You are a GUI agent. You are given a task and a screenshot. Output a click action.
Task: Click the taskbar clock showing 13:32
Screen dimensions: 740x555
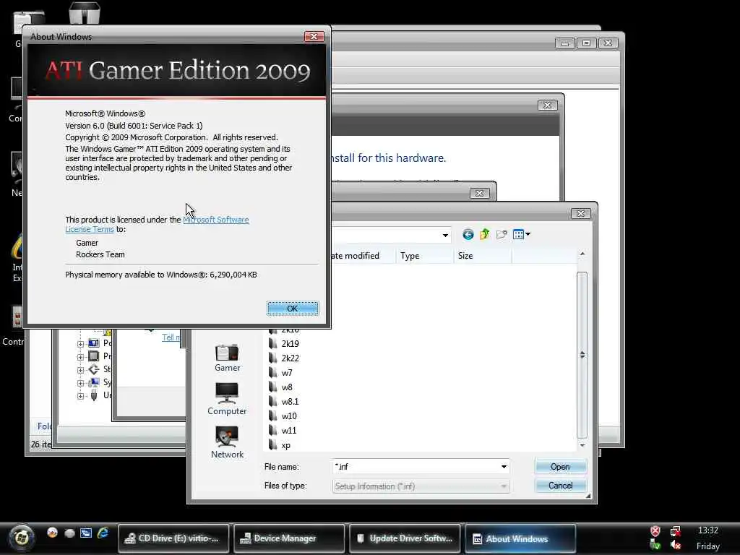tap(708, 530)
